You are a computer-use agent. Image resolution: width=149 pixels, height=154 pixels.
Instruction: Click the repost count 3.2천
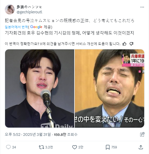[49, 147]
